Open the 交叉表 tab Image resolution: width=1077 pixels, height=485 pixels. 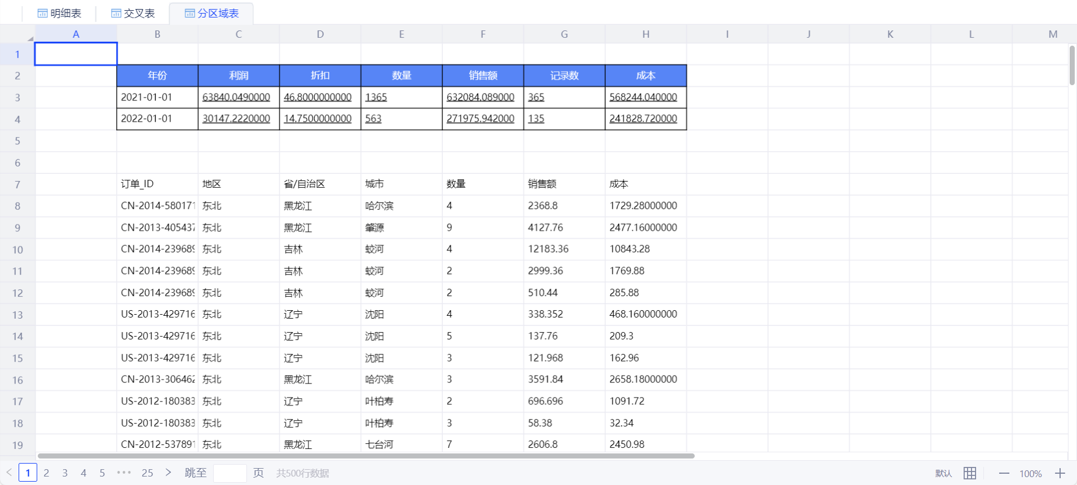coord(133,13)
